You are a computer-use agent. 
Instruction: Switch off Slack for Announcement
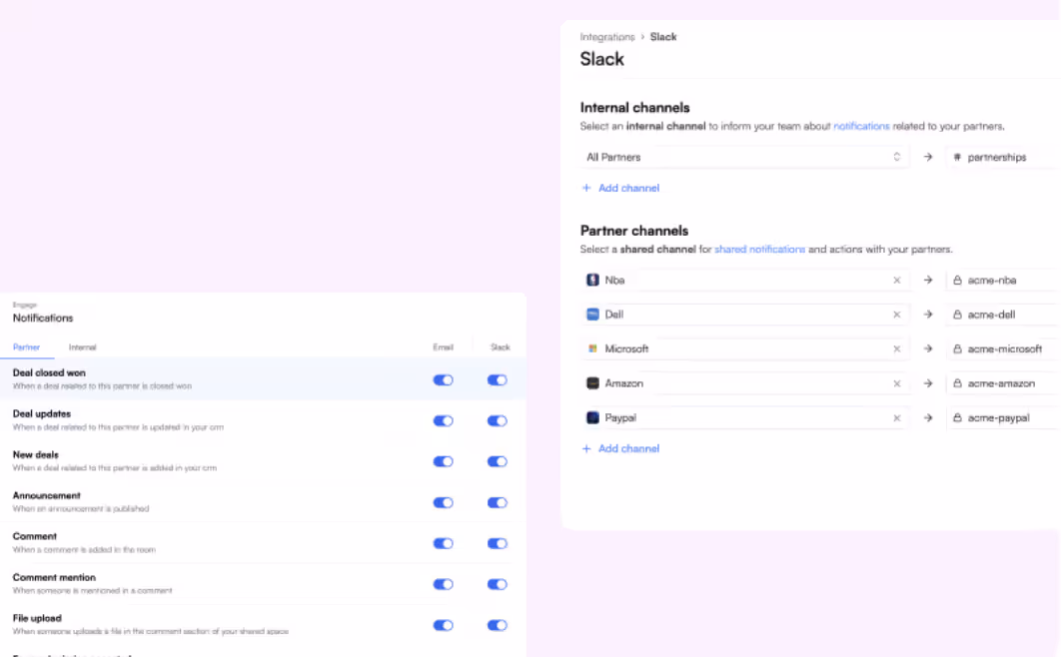[x=498, y=503]
